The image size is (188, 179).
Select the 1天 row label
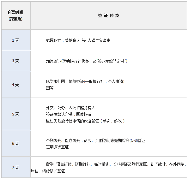click(15, 40)
